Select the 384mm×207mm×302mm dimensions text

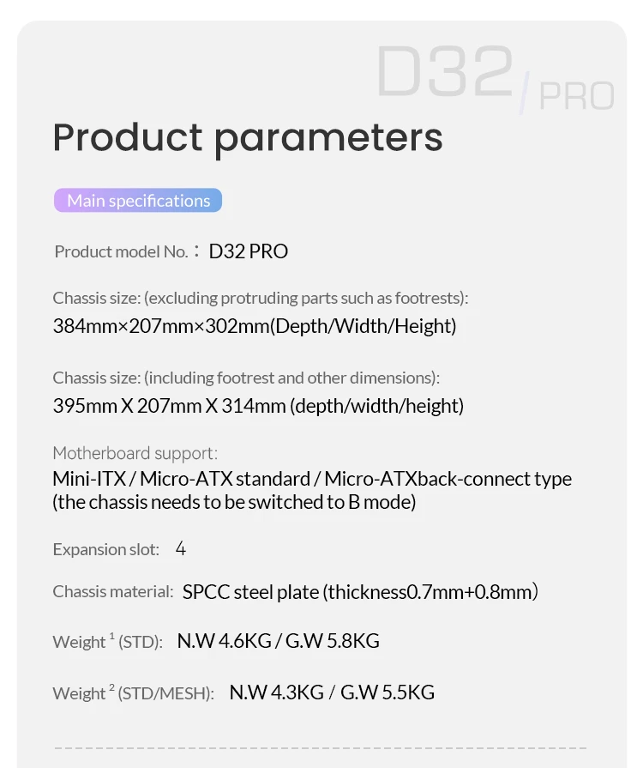coord(255,326)
